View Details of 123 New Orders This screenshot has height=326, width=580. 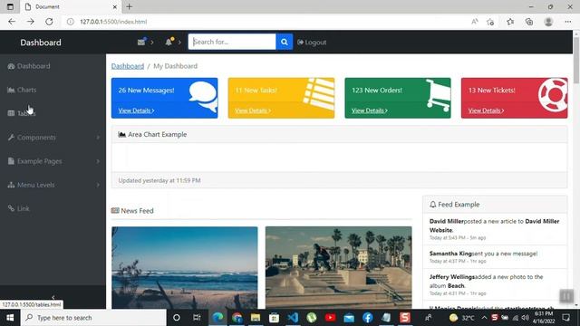(x=370, y=110)
